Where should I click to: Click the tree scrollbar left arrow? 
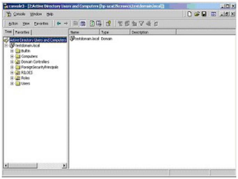coord(6,165)
